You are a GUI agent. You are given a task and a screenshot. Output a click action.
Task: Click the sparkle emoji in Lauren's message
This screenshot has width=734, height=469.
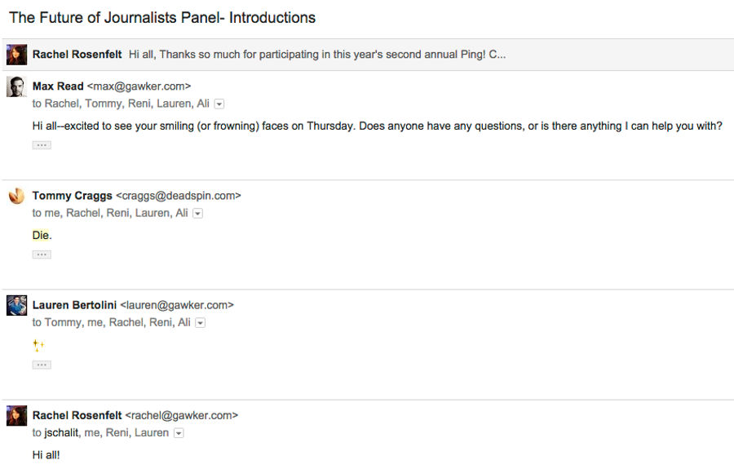click(38, 346)
